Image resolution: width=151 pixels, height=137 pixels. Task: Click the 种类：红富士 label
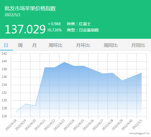(79, 24)
